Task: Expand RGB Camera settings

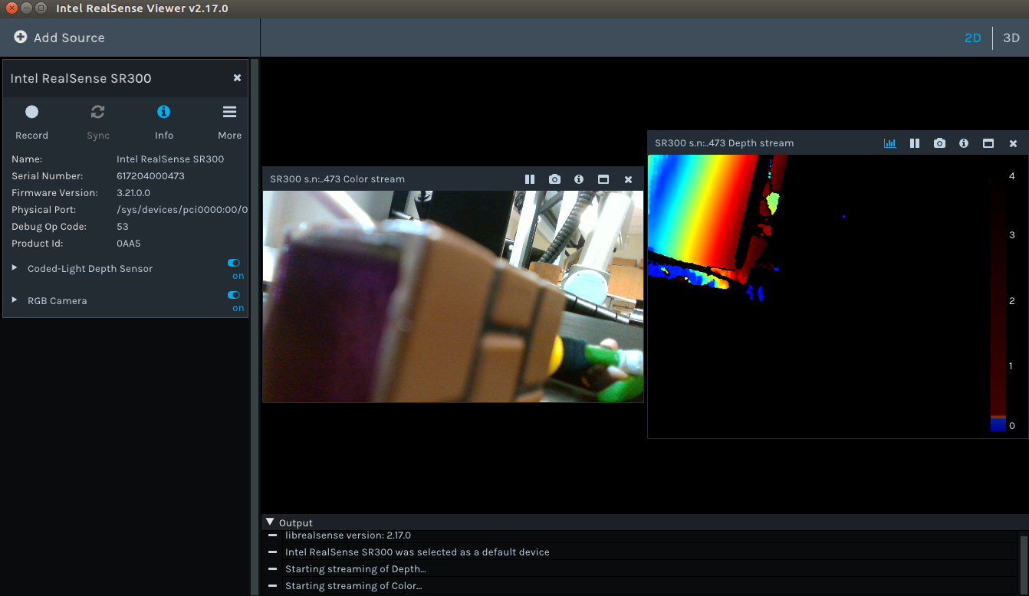Action: point(15,300)
